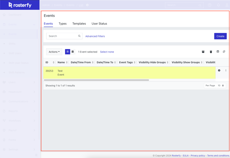
Task: Switch to the Templates tab
Action: click(x=79, y=24)
